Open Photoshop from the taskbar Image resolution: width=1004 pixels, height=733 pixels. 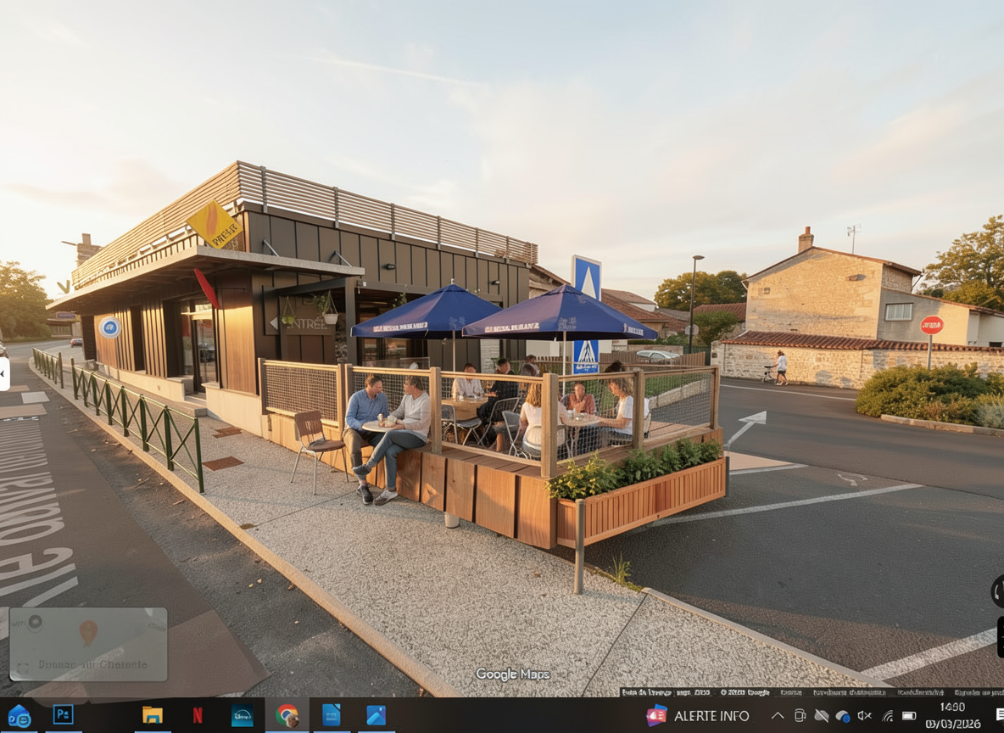63,715
